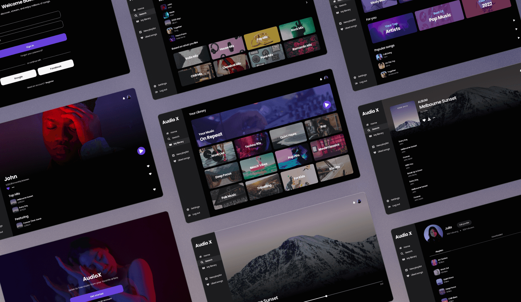Select On The Top in Popular songs
Image resolution: width=521 pixels, height=302 pixels.
click(387, 64)
